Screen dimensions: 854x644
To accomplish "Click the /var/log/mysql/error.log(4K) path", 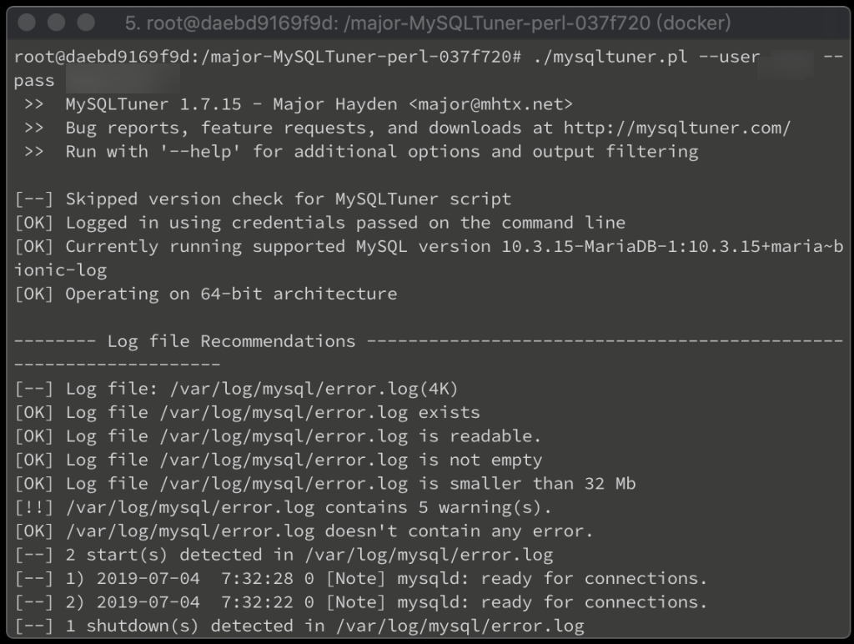I will coord(314,389).
